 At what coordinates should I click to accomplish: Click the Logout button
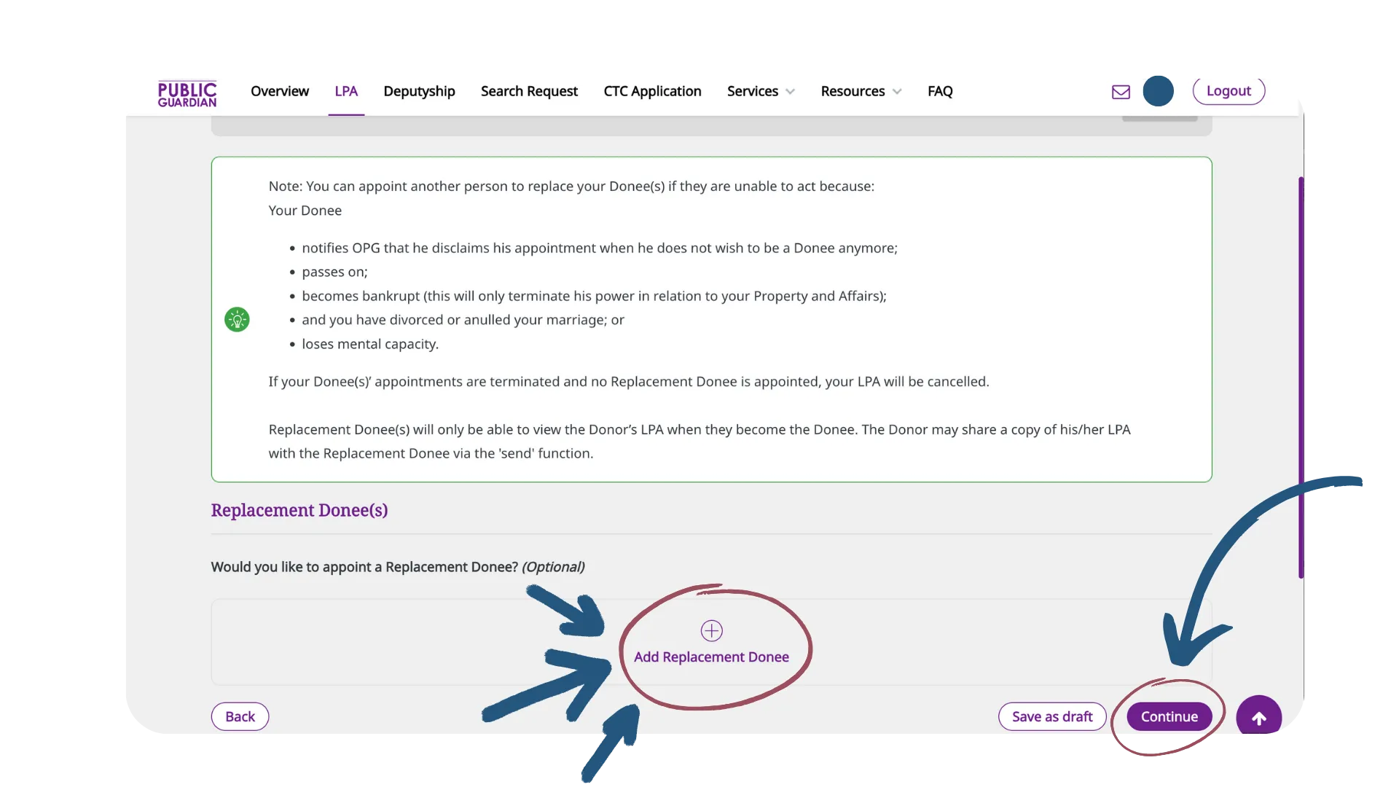(1229, 90)
